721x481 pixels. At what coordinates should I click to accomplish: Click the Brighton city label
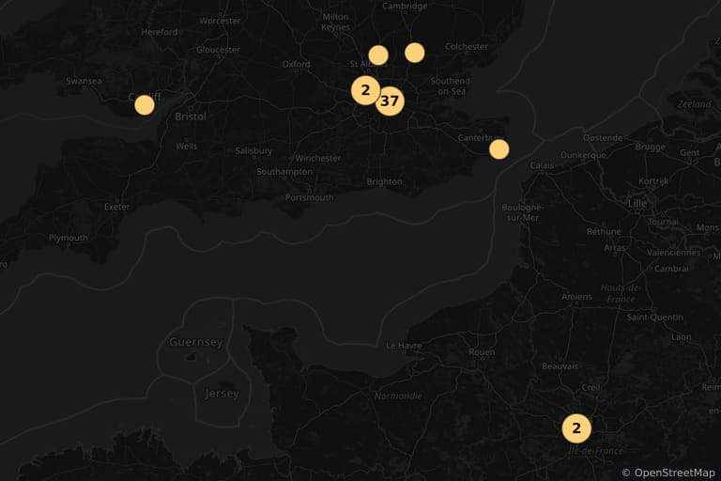pyautogui.click(x=384, y=182)
